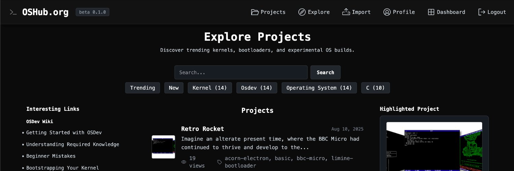514x171 pixels.
Task: Focus the Search input field
Action: tap(241, 73)
